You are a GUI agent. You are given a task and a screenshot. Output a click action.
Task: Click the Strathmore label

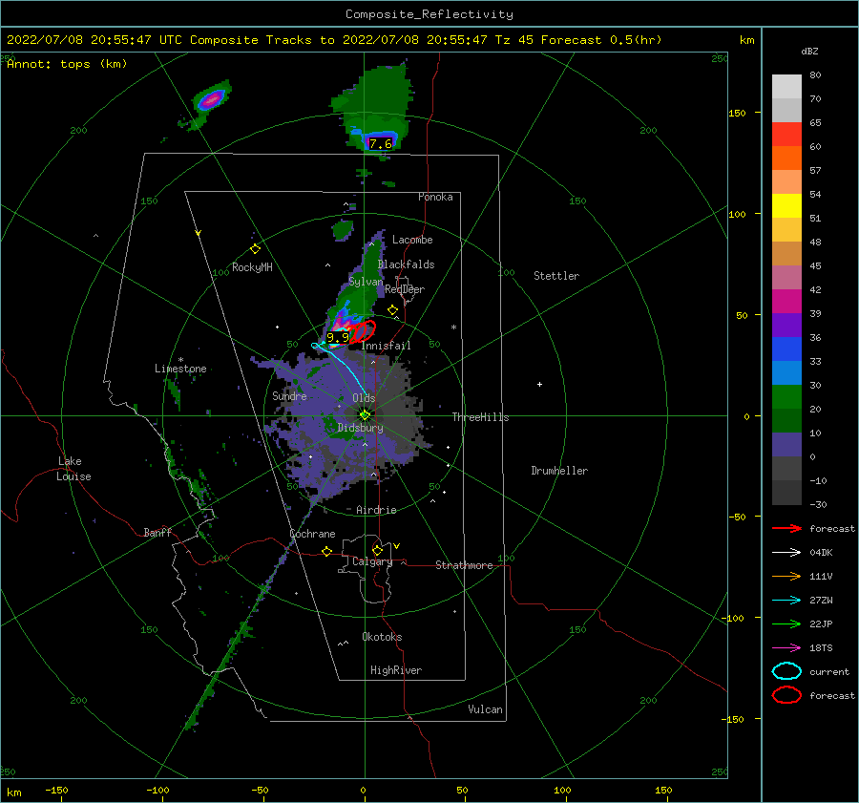point(464,565)
